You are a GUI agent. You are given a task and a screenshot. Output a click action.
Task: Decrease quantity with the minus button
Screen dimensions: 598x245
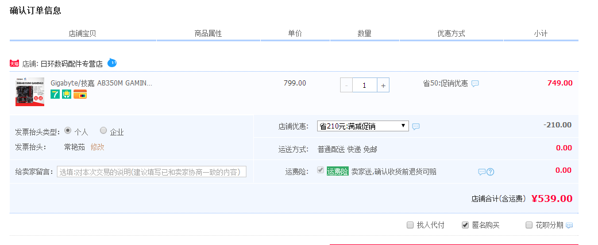click(x=346, y=85)
